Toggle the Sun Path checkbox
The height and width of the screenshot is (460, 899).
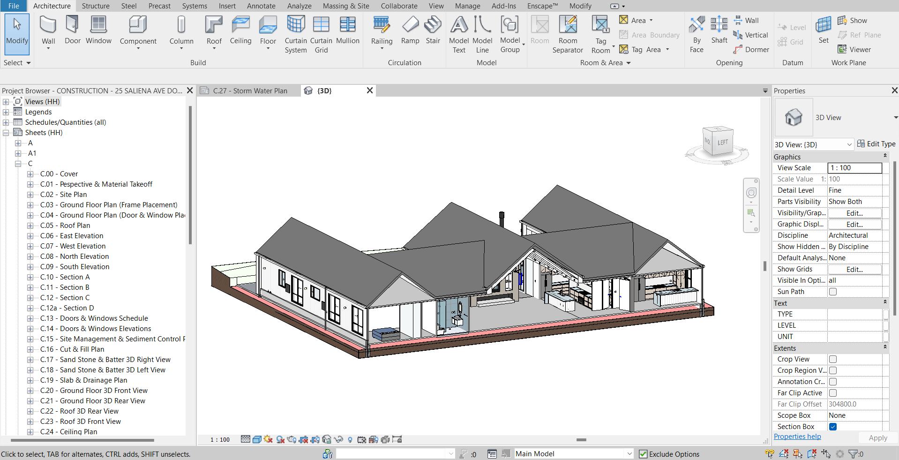point(833,292)
